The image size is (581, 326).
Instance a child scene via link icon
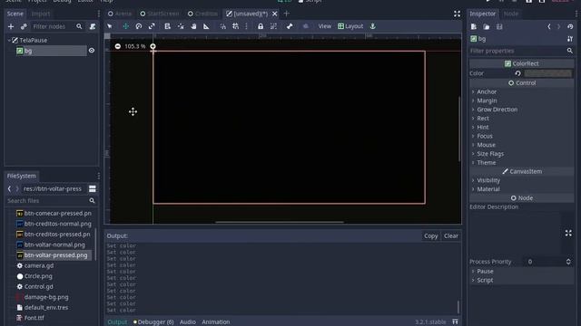coord(24,26)
